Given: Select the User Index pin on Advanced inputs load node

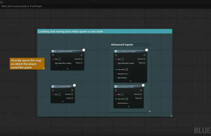Looking at the screenshot, I should coord(116,70).
